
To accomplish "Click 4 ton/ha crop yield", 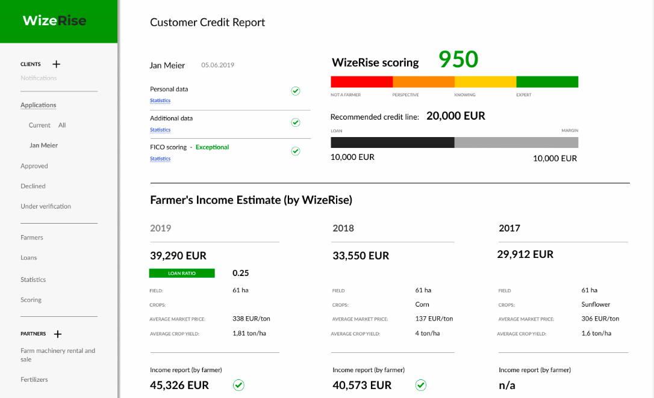I will (428, 333).
